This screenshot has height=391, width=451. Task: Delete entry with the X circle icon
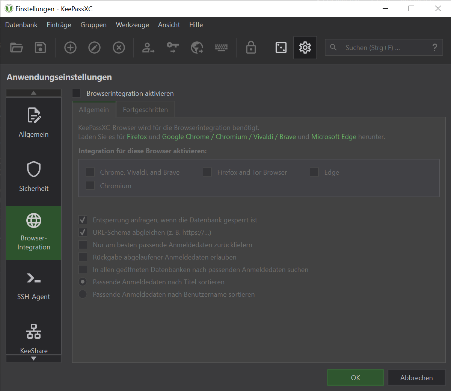(x=119, y=48)
